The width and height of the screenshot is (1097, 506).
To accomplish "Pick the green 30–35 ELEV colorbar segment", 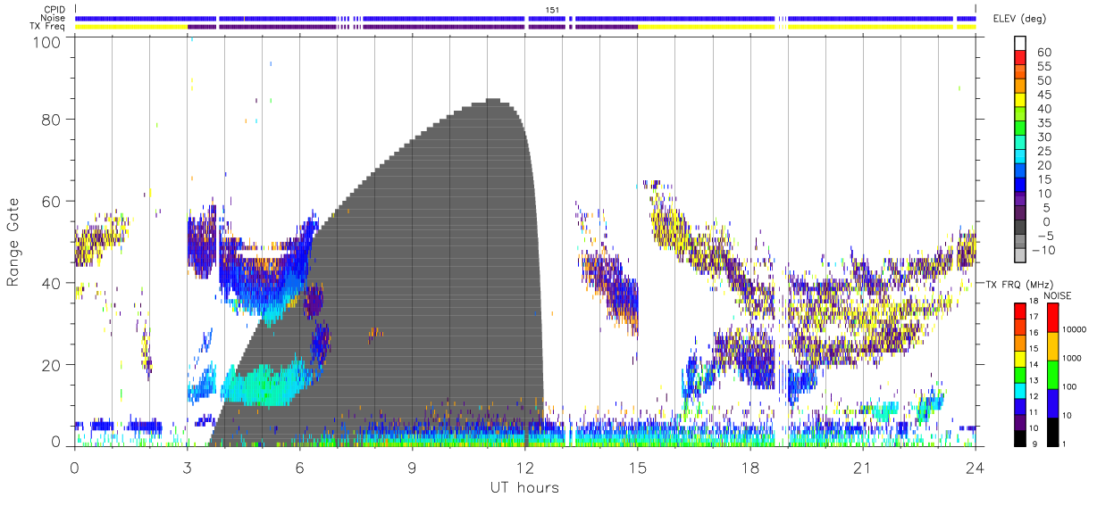I will (x=1019, y=129).
